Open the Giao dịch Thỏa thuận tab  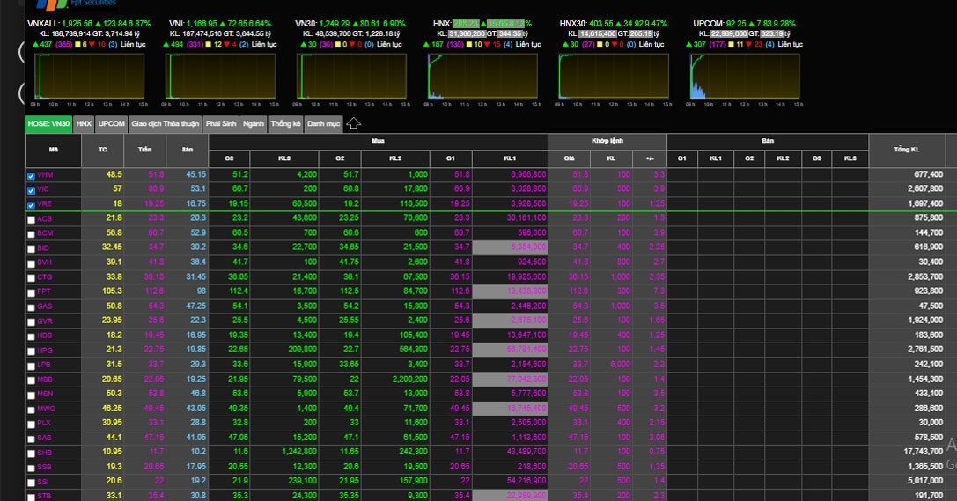[x=166, y=124]
